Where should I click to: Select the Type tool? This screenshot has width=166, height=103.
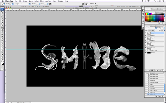pos(2,46)
